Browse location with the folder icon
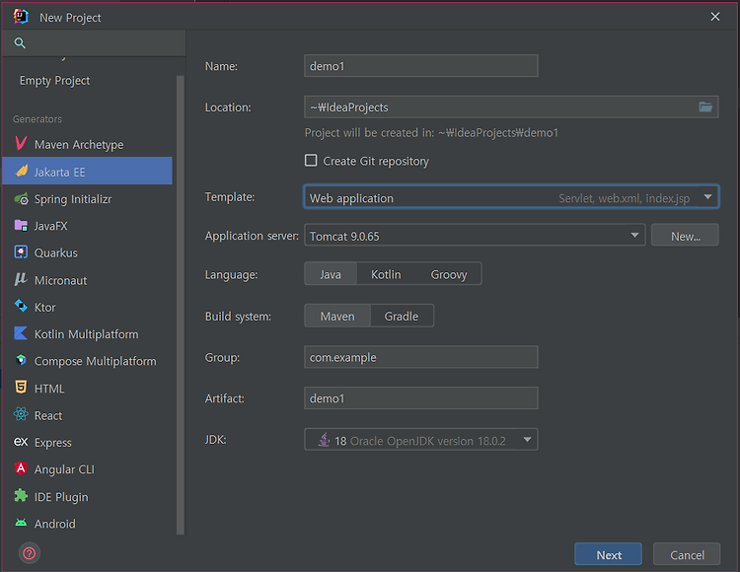 point(705,107)
